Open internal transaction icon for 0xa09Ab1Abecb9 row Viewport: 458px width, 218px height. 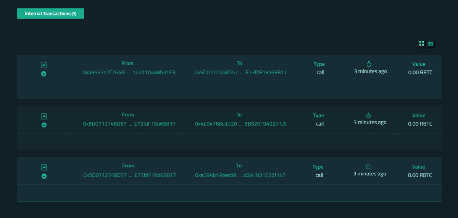[x=44, y=167]
